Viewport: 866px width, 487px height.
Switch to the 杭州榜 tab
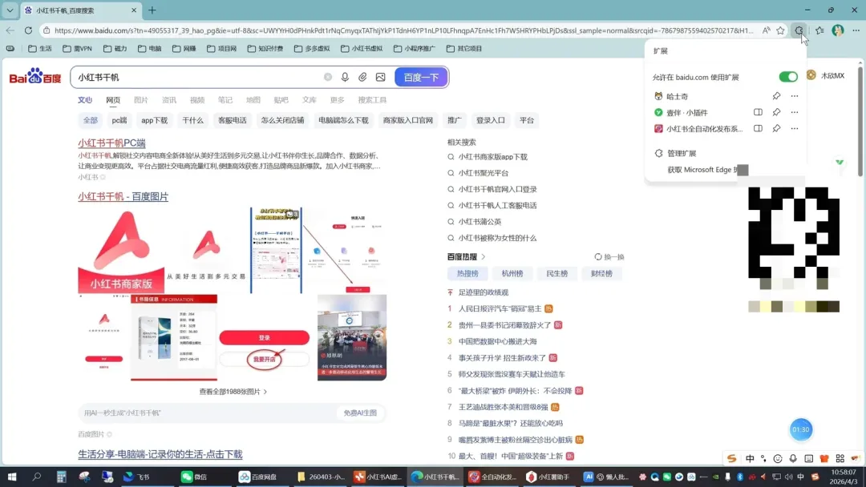click(x=512, y=274)
